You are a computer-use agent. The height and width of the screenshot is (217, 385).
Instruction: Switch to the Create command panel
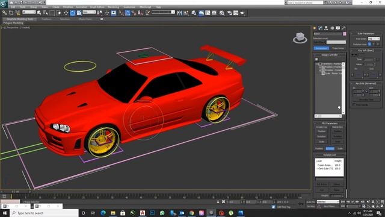[315, 28]
